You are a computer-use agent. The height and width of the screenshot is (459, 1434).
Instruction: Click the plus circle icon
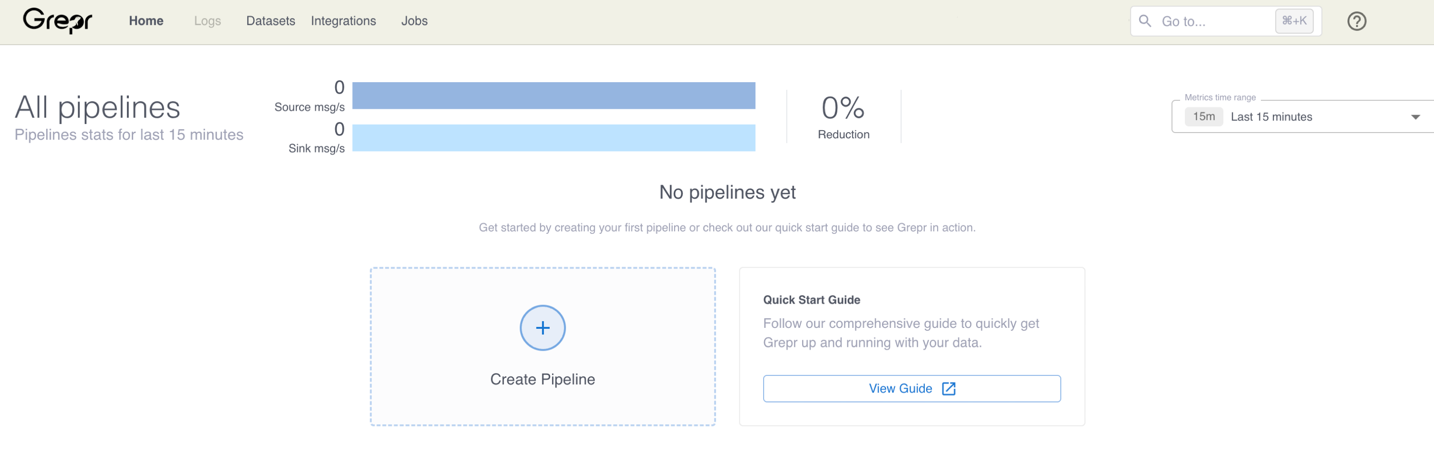coord(542,328)
